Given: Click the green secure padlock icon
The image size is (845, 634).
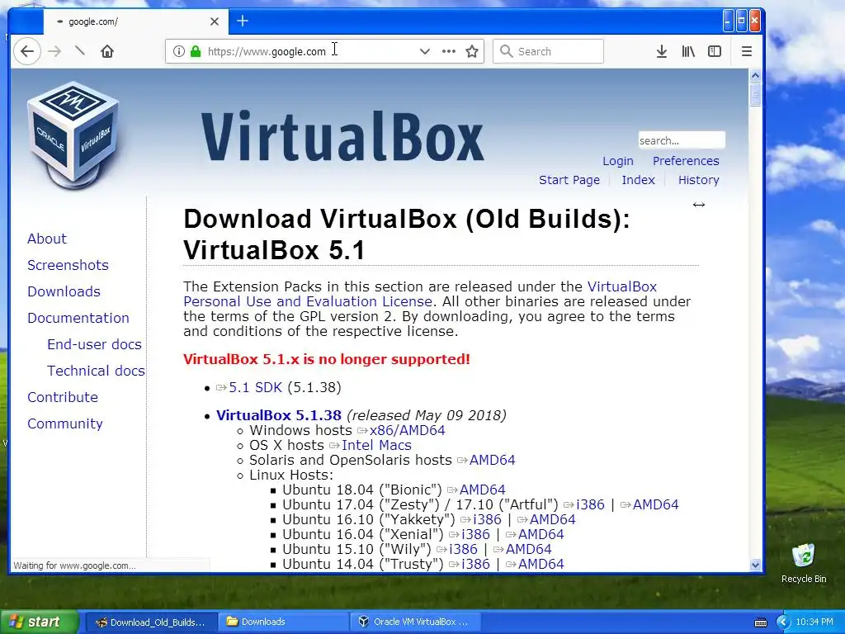Looking at the screenshot, I should click(x=196, y=51).
